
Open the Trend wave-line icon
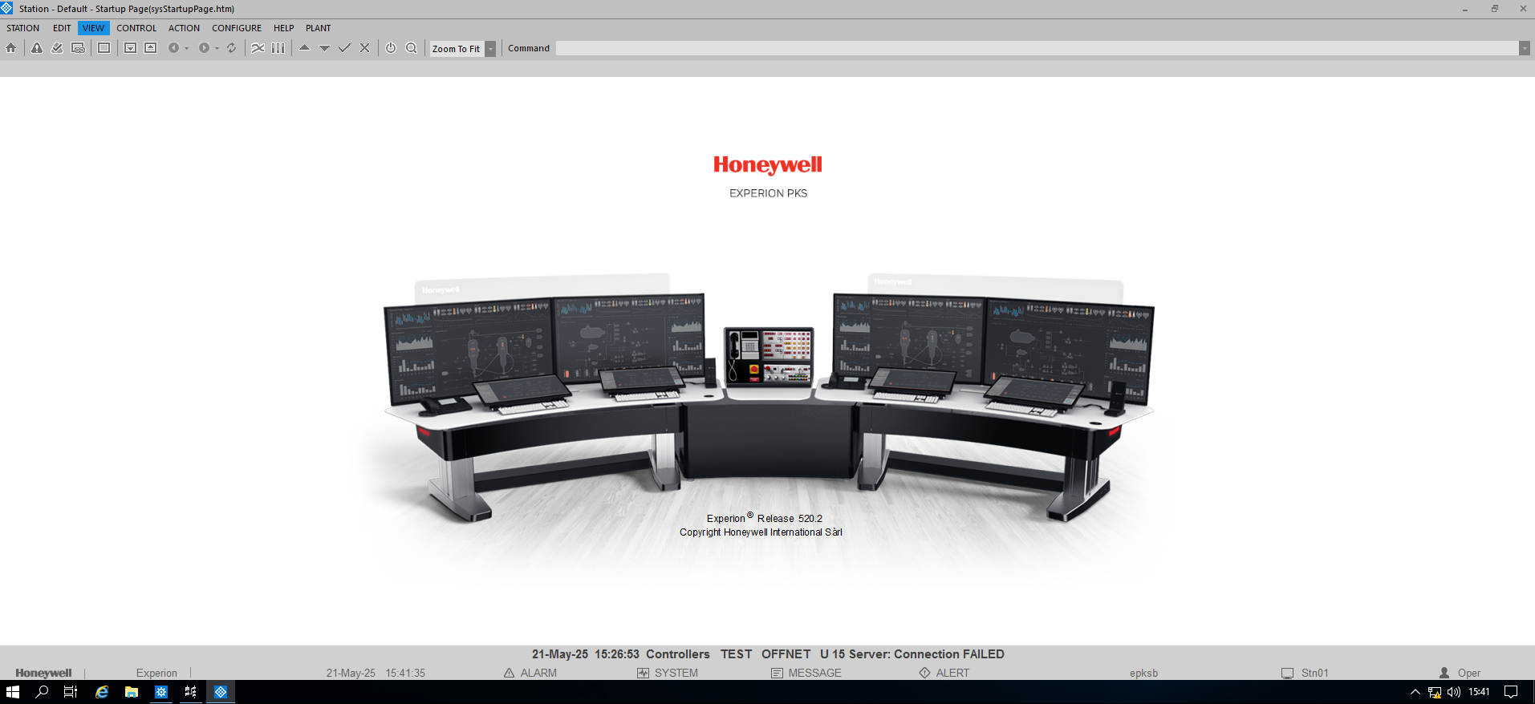coord(258,48)
